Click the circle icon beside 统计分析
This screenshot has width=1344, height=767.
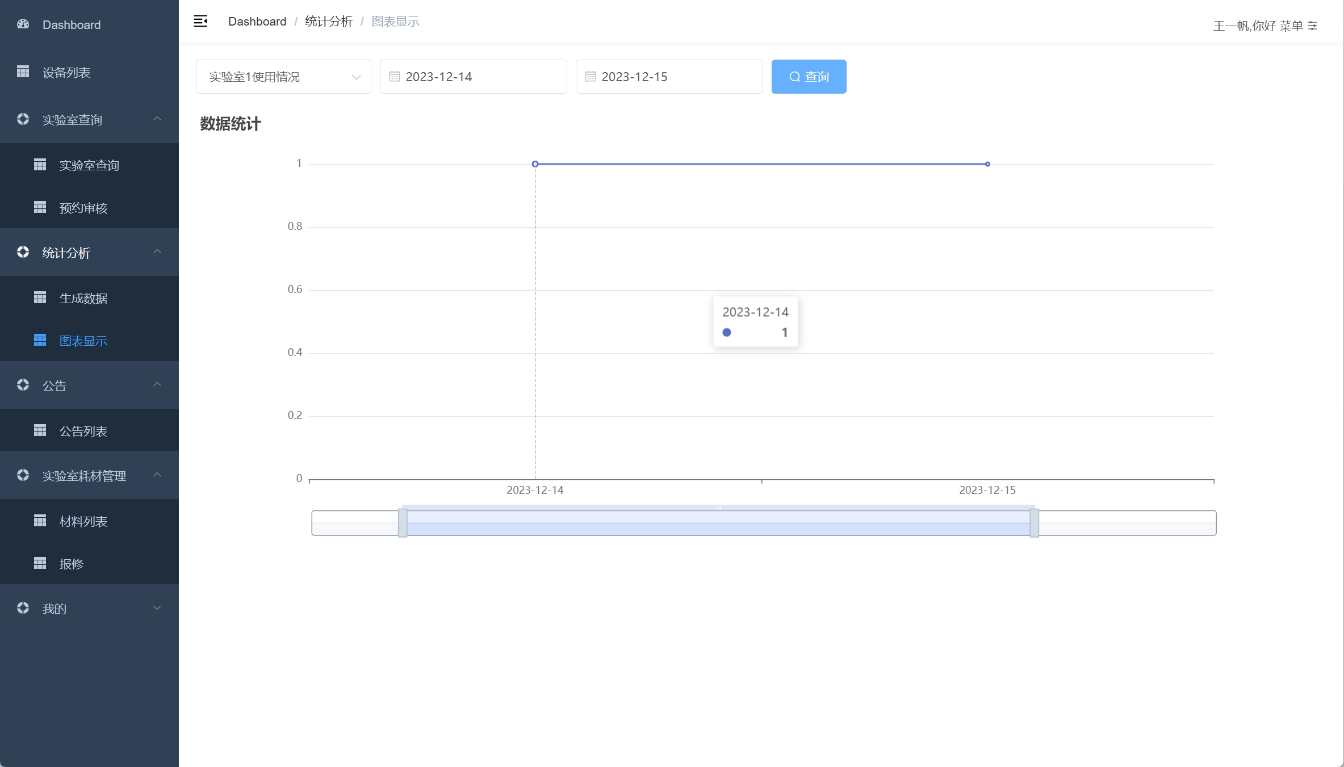point(23,252)
